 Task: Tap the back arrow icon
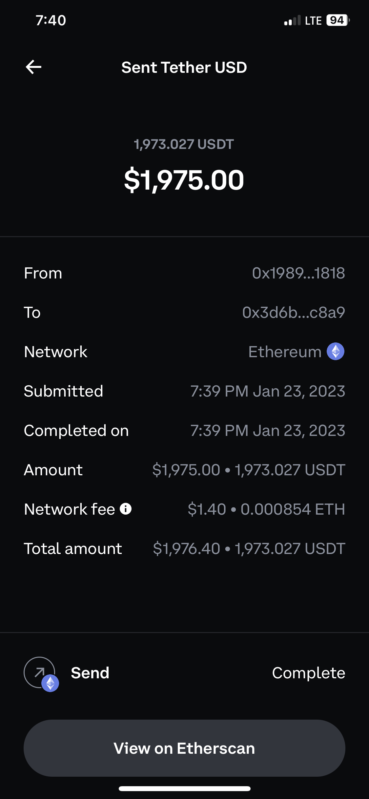(33, 67)
